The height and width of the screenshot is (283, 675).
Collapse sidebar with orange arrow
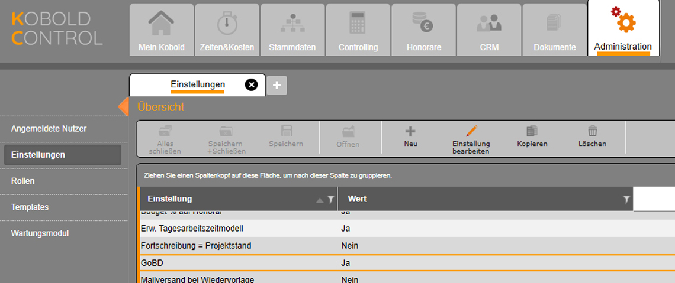tap(123, 106)
